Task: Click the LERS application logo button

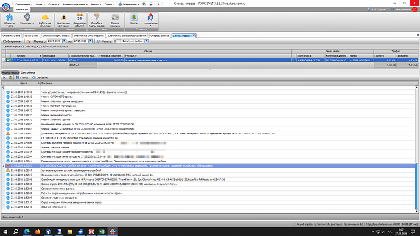Action: tap(5, 7)
